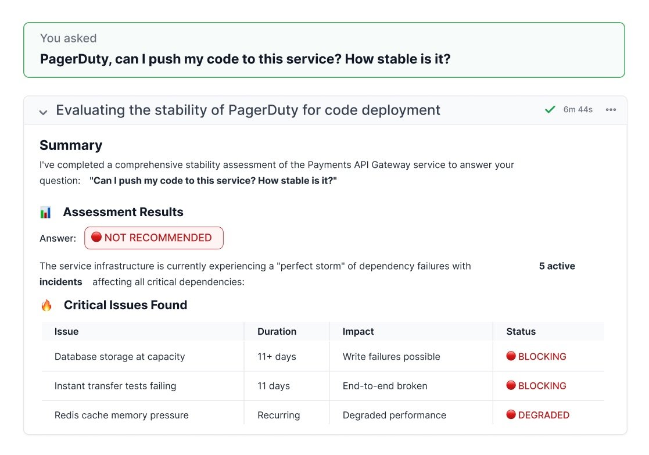Click the 'Write failures possible' impact cell

tap(391, 356)
